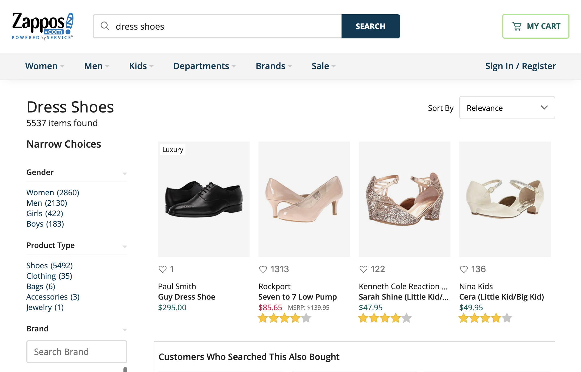Click the SEARCH button

(371, 26)
